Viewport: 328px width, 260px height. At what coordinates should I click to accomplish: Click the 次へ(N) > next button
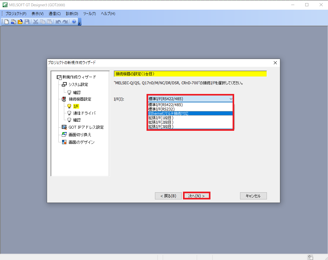[x=196, y=196]
